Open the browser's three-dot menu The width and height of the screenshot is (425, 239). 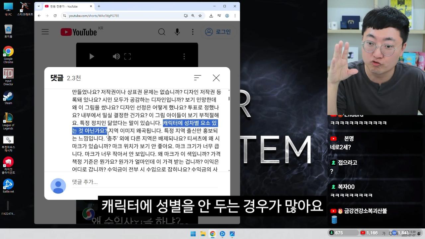tap(235, 16)
